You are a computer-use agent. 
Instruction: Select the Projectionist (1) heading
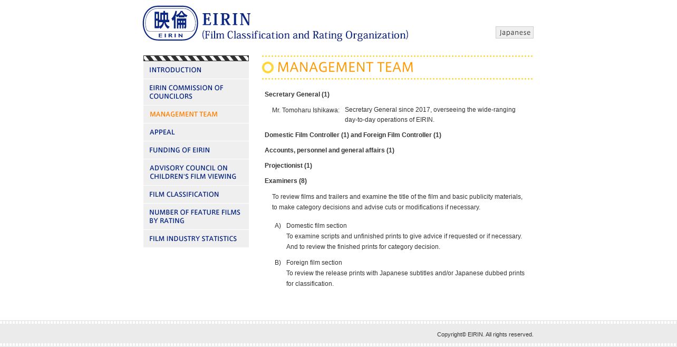[x=288, y=166]
